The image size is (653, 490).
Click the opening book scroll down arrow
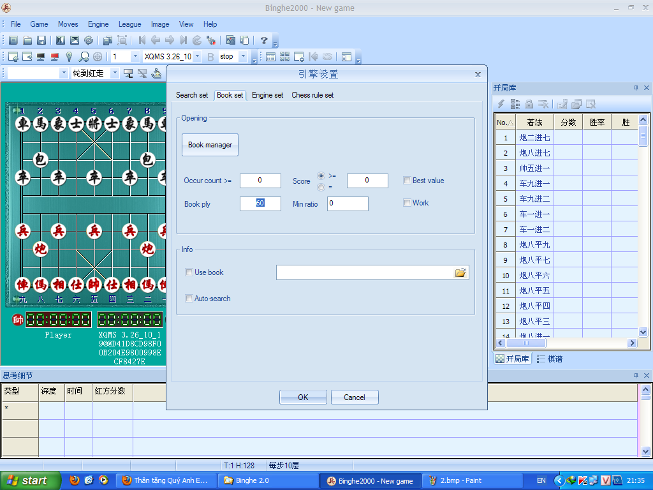[643, 332]
